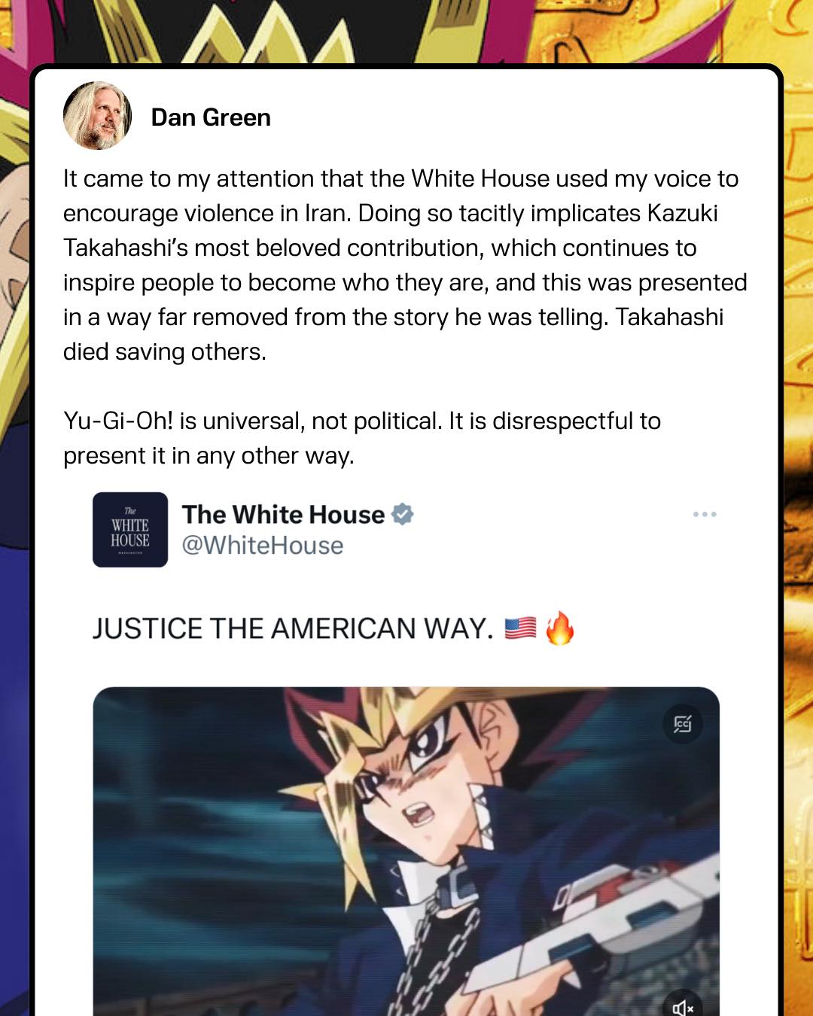Viewport: 813px width, 1016px height.
Task: Click the White House avatar logo
Action: [x=130, y=529]
